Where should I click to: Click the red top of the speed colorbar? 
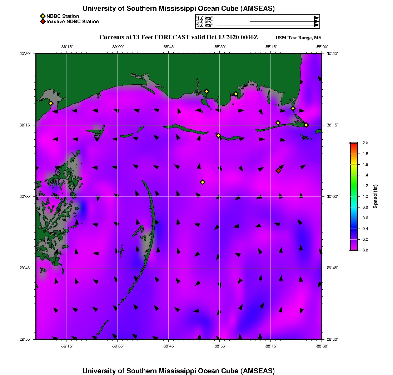(x=354, y=145)
